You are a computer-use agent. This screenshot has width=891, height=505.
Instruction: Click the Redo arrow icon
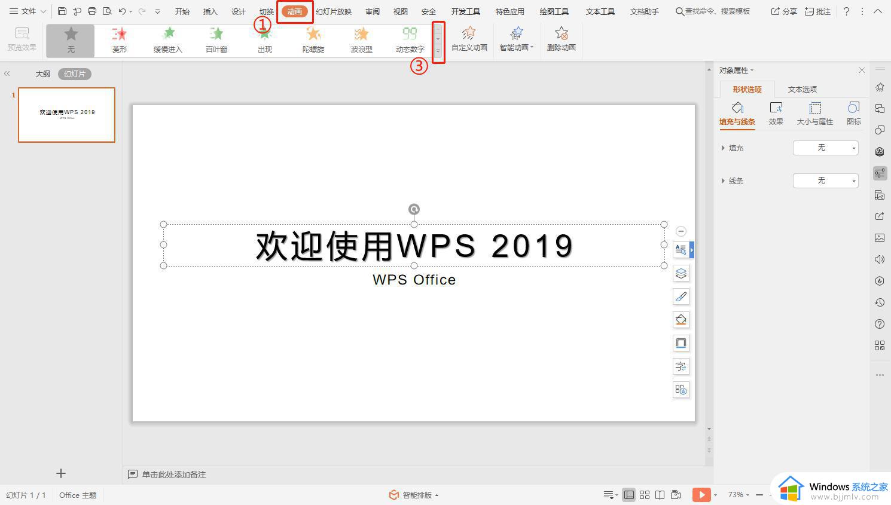[x=142, y=11]
